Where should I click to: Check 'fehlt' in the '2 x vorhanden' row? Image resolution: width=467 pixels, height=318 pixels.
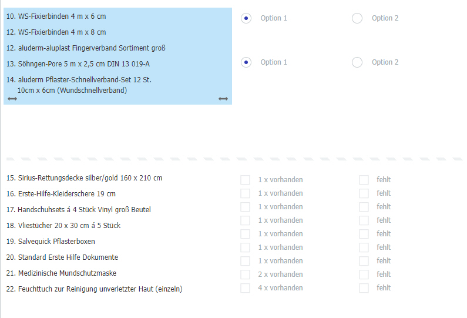click(x=364, y=275)
